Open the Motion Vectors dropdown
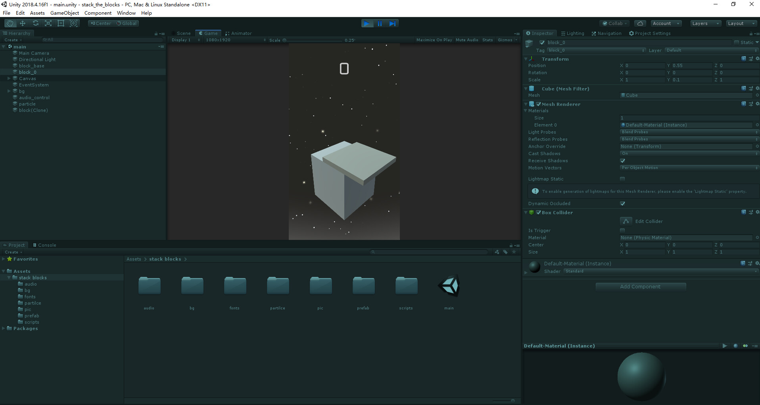760x405 pixels. [x=688, y=168]
